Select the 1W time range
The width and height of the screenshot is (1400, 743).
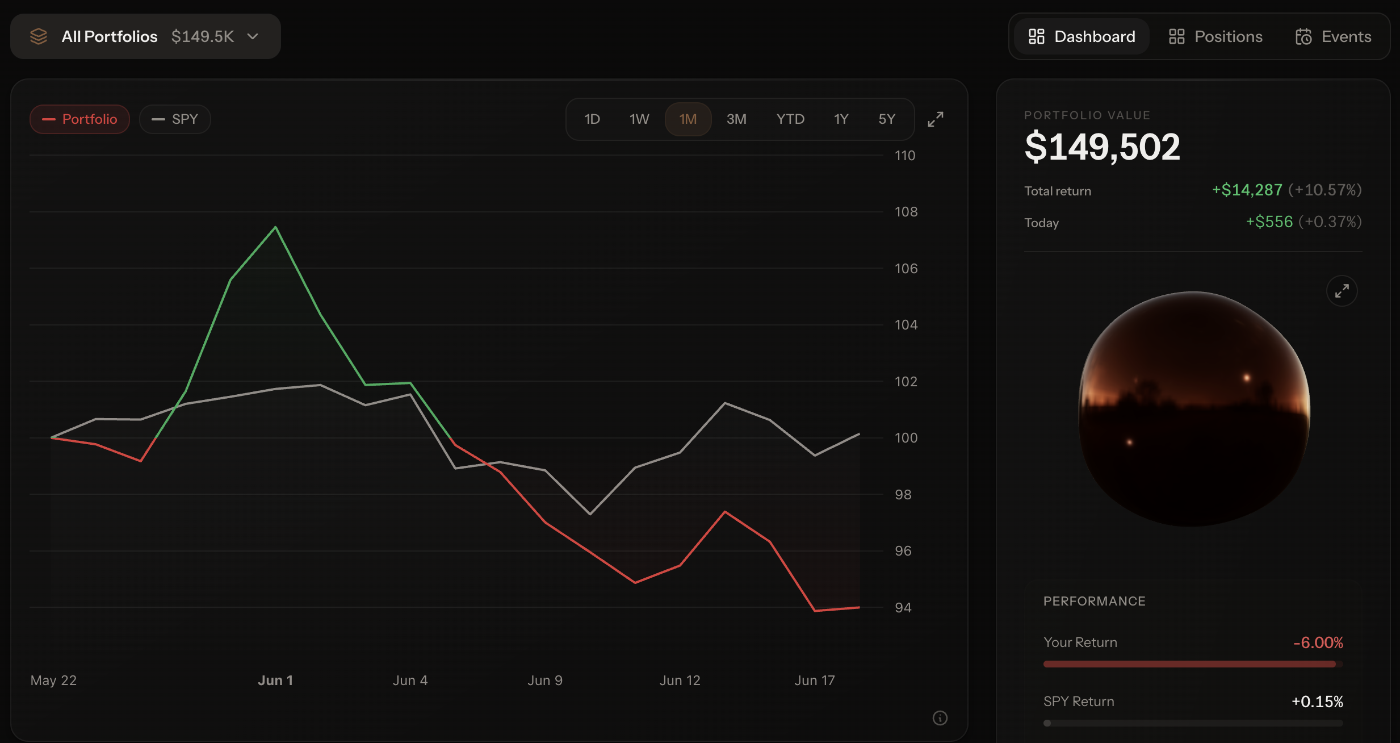[x=639, y=119]
